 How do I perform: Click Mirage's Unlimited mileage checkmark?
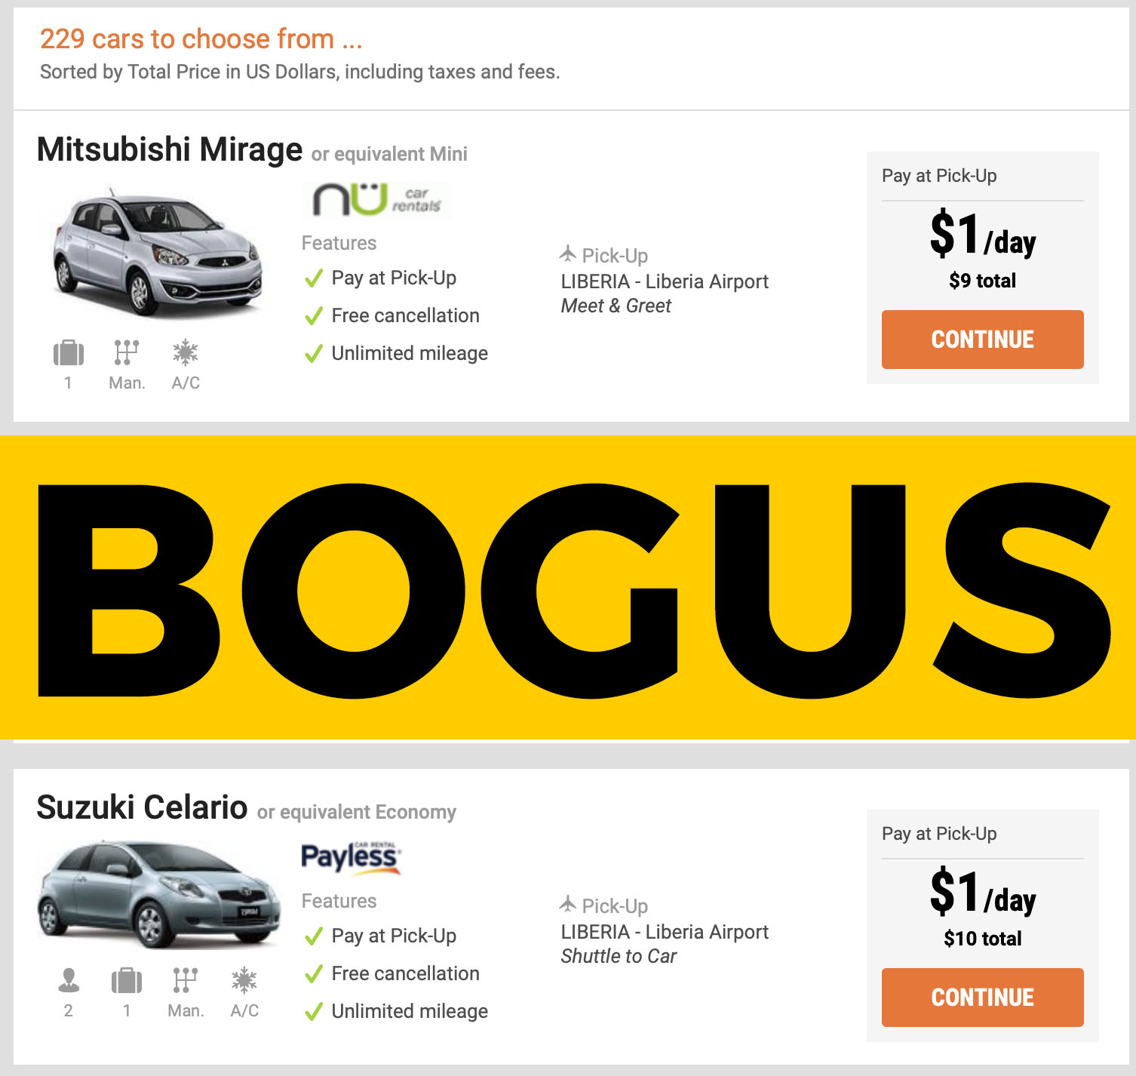point(314,354)
